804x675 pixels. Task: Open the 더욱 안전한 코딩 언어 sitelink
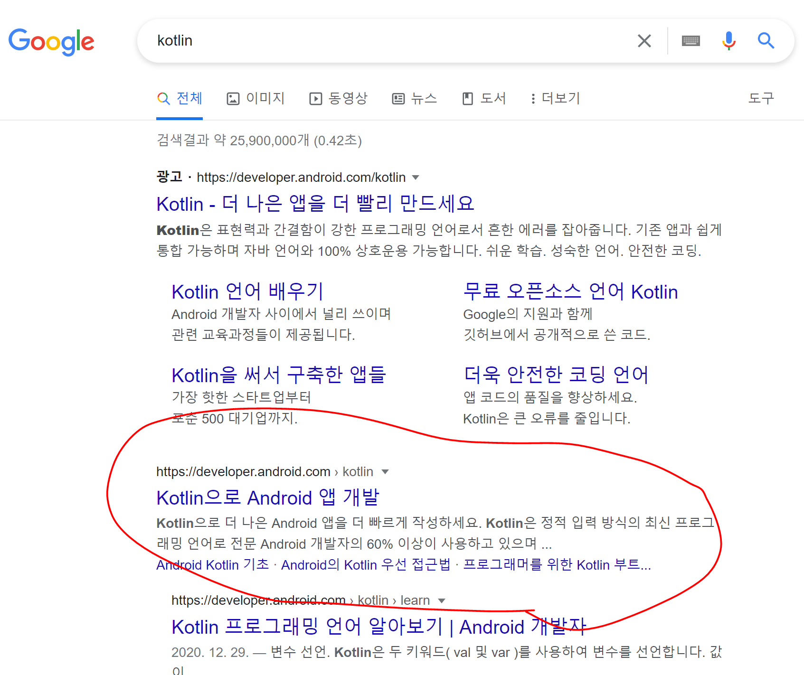click(556, 375)
